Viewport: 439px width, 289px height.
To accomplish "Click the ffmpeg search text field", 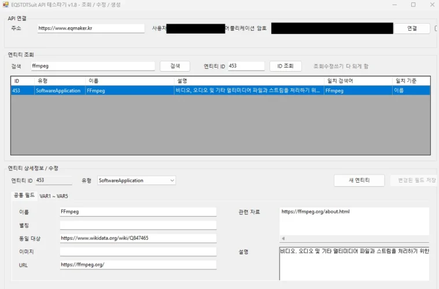I will coord(93,66).
